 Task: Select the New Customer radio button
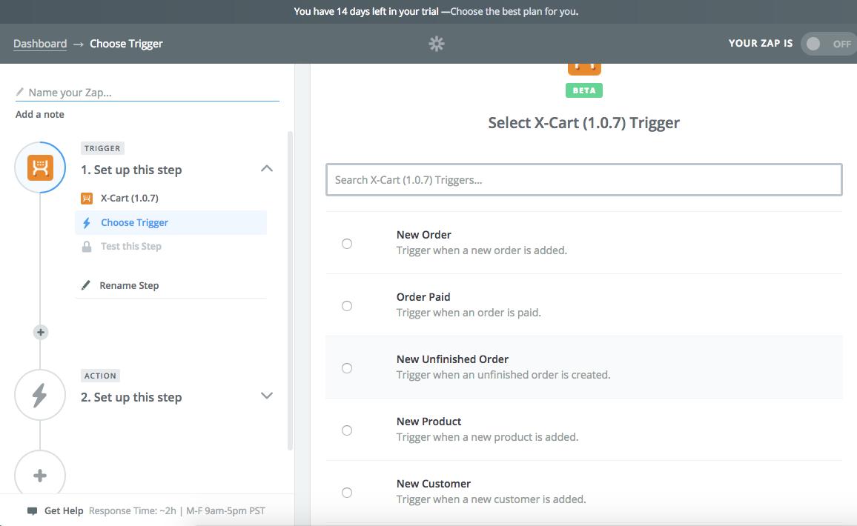pyautogui.click(x=347, y=493)
